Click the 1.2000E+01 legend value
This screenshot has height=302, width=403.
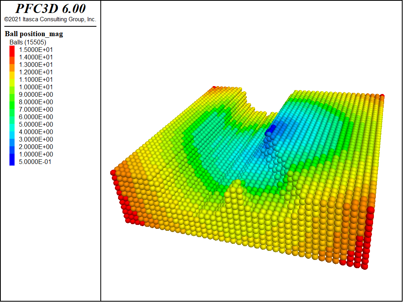pyautogui.click(x=36, y=72)
